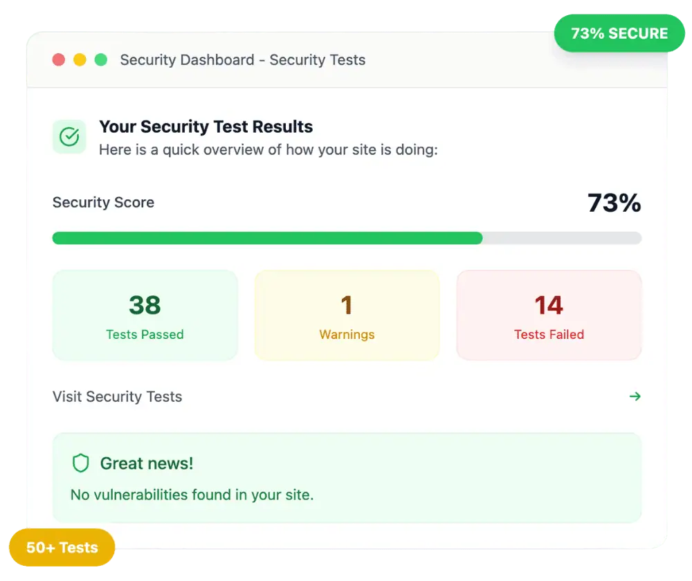This screenshot has width=692, height=581.
Task: Click the Great news! heading
Action: tap(147, 463)
